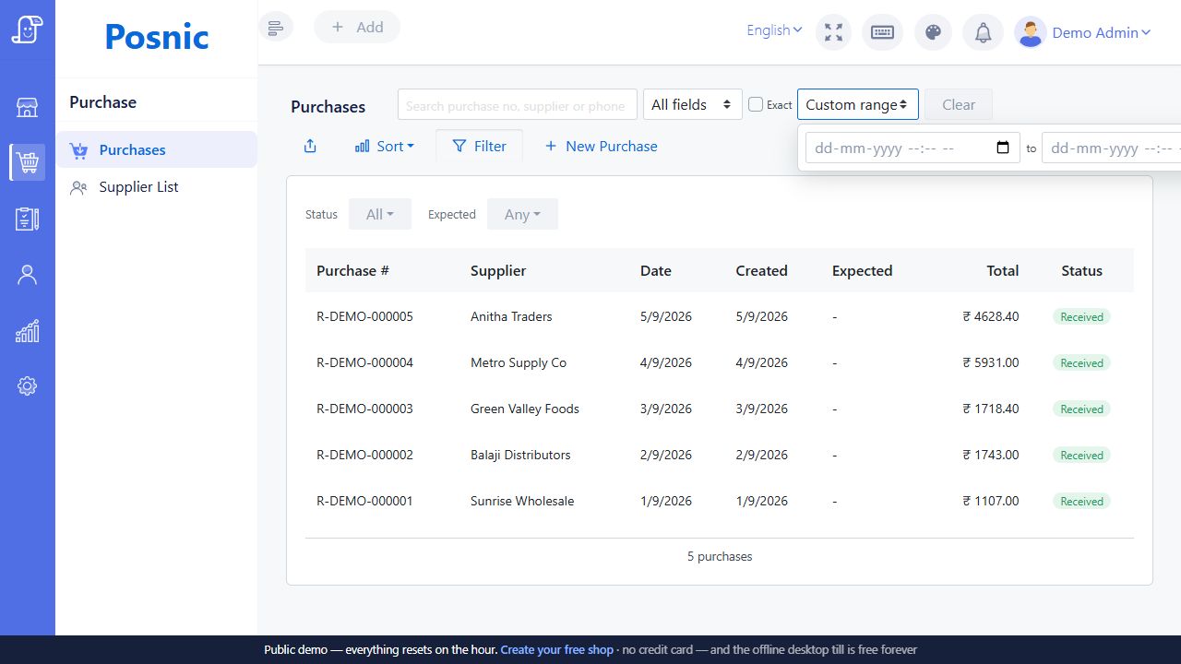Select Purchases in the side menu
The height and width of the screenshot is (664, 1181).
click(x=156, y=149)
